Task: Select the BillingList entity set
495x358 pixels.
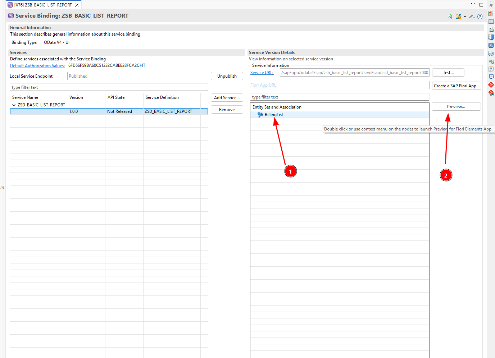Action: [274, 115]
